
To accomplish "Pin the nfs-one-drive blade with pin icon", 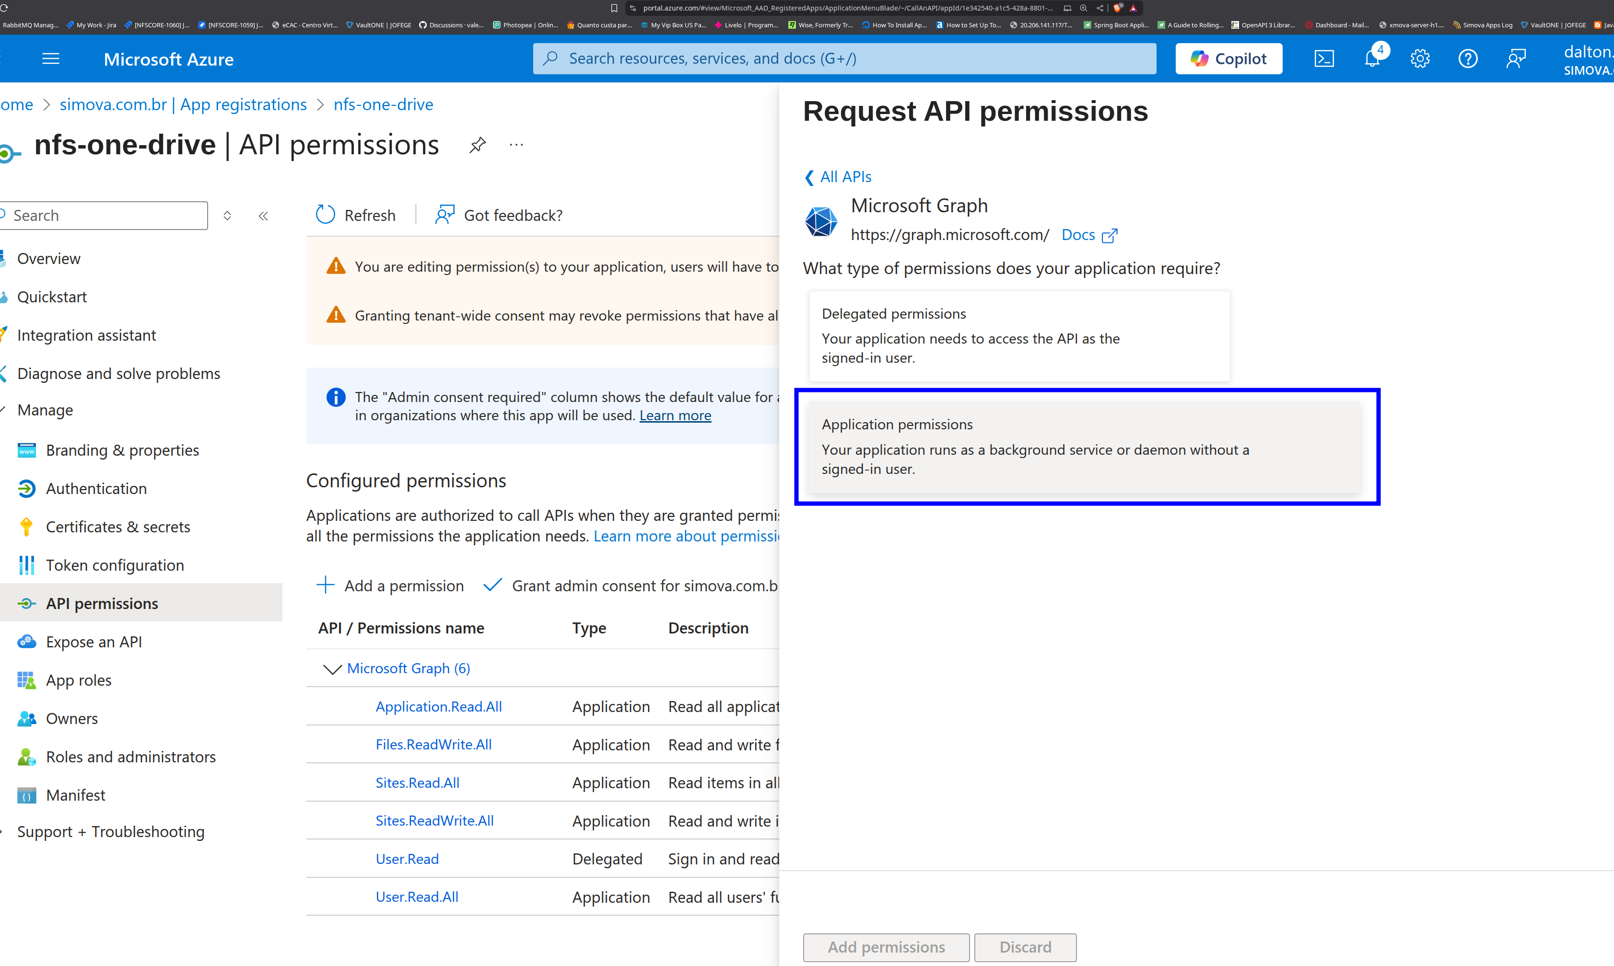I will (478, 145).
